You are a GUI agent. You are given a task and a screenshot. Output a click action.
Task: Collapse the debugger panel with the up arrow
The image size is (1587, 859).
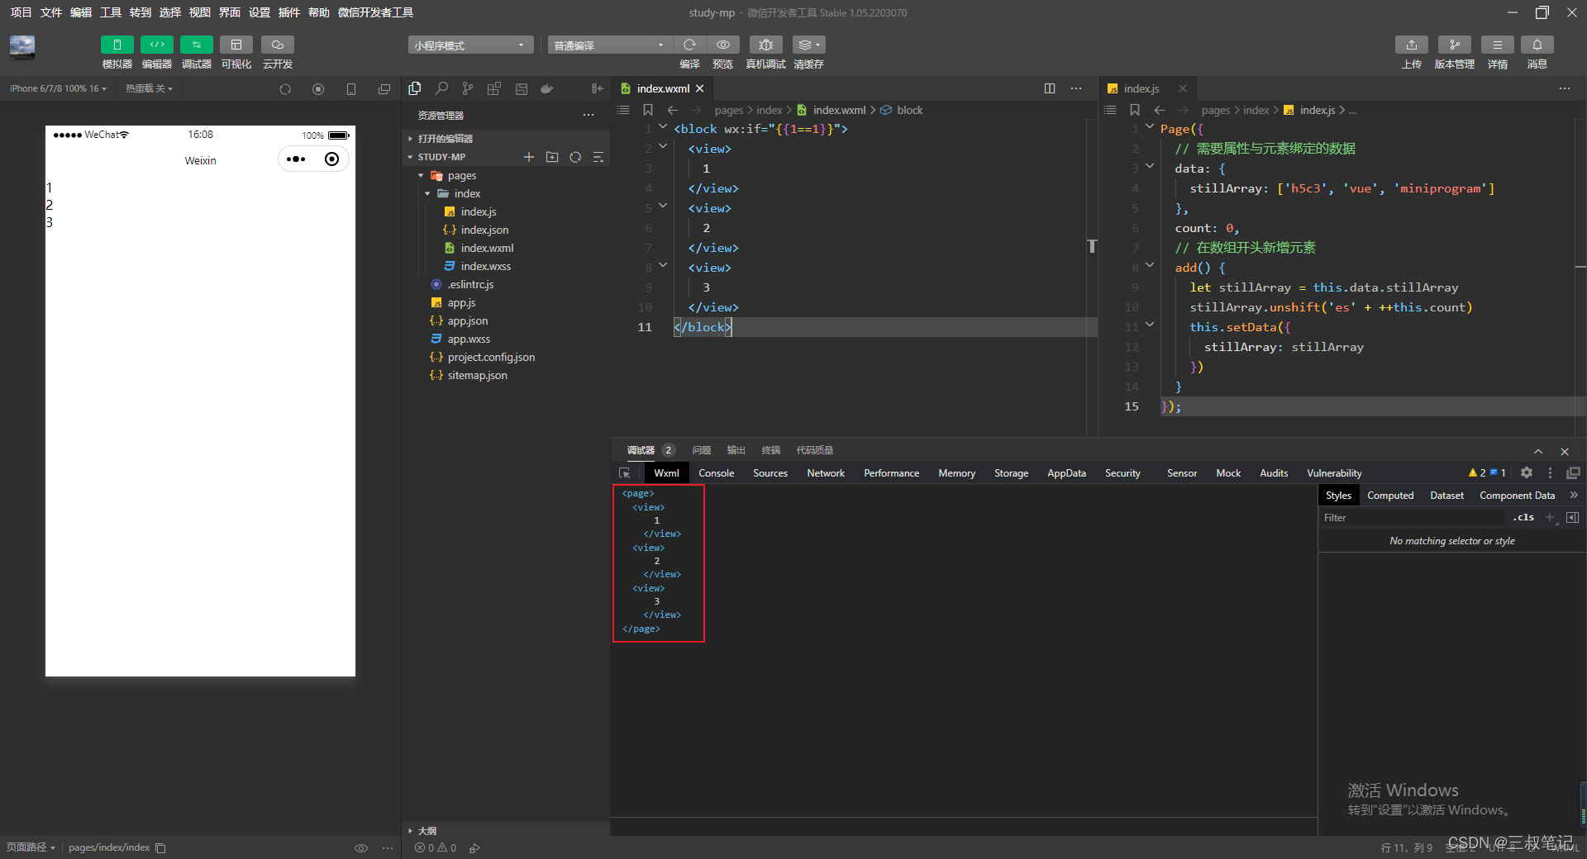pyautogui.click(x=1538, y=452)
